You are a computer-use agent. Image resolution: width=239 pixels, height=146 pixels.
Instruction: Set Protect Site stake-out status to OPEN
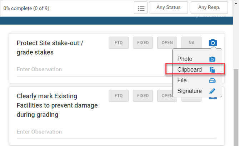tap(167, 43)
